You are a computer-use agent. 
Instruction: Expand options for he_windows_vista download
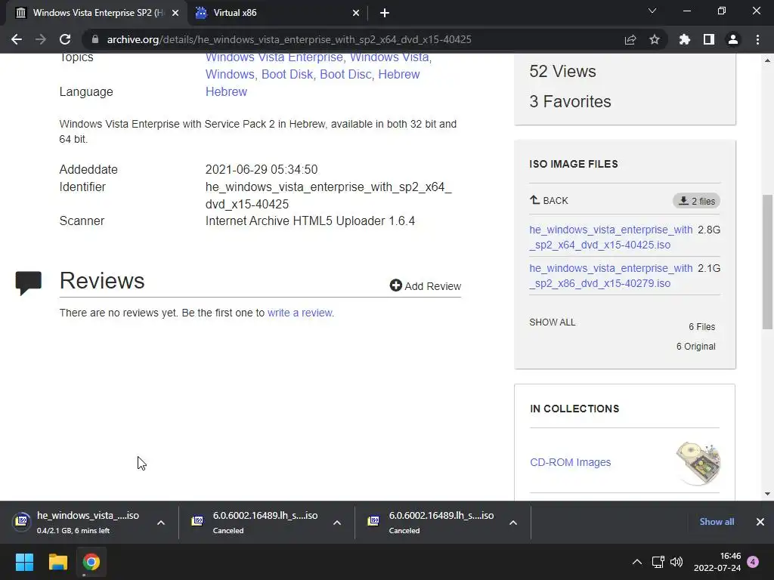[161, 523]
